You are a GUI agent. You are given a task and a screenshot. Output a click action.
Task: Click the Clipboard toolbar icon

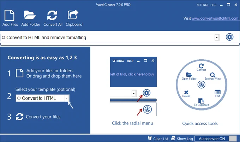(73, 15)
